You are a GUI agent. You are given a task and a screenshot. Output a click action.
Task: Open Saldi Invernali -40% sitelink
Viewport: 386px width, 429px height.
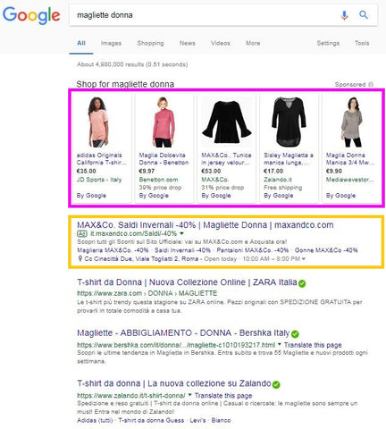point(182,250)
